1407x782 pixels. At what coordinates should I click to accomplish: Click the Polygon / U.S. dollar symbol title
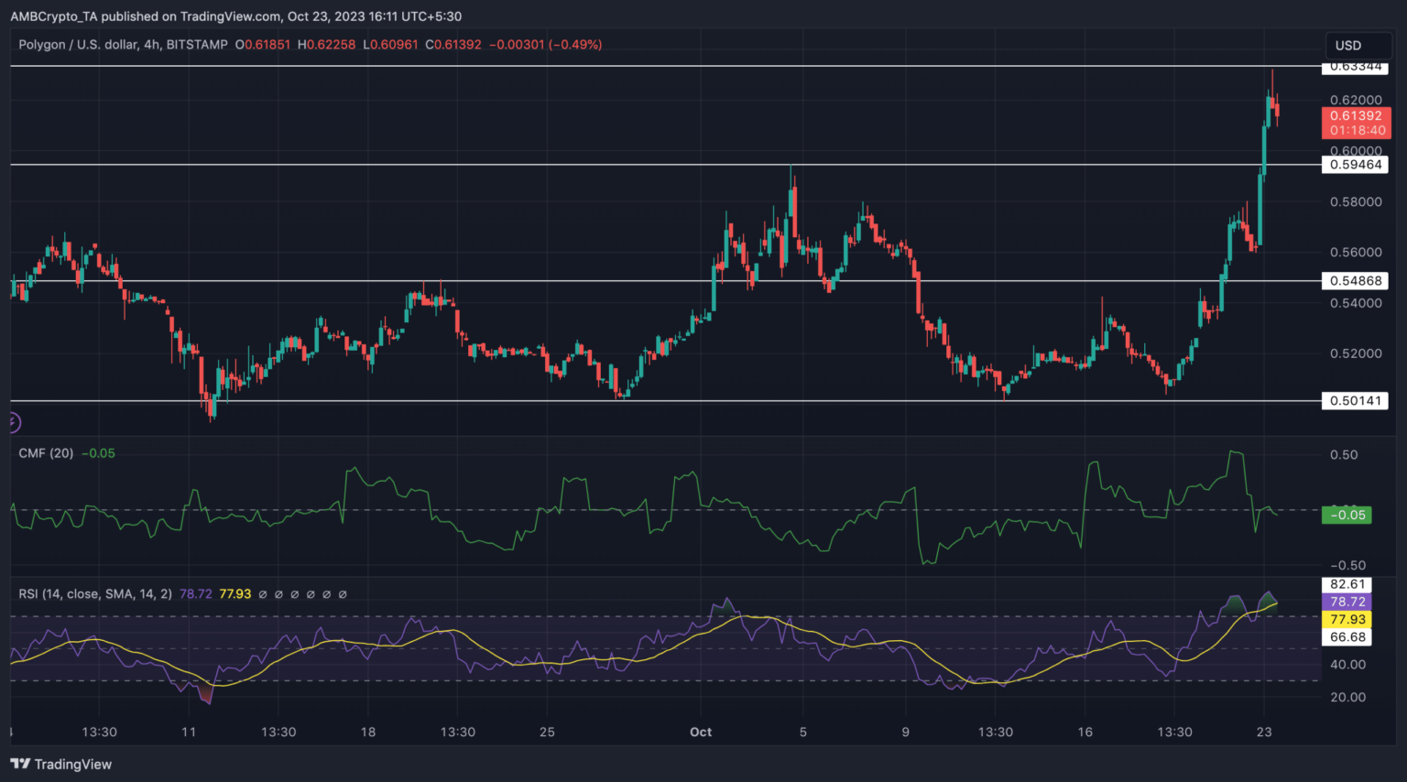click(78, 44)
